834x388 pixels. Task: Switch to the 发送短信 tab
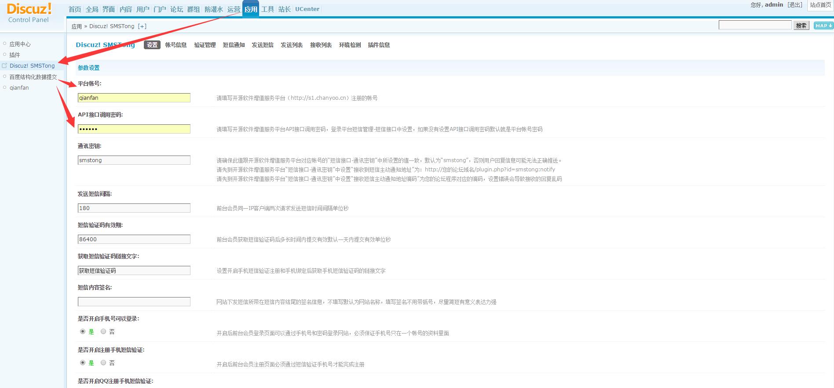pyautogui.click(x=263, y=45)
